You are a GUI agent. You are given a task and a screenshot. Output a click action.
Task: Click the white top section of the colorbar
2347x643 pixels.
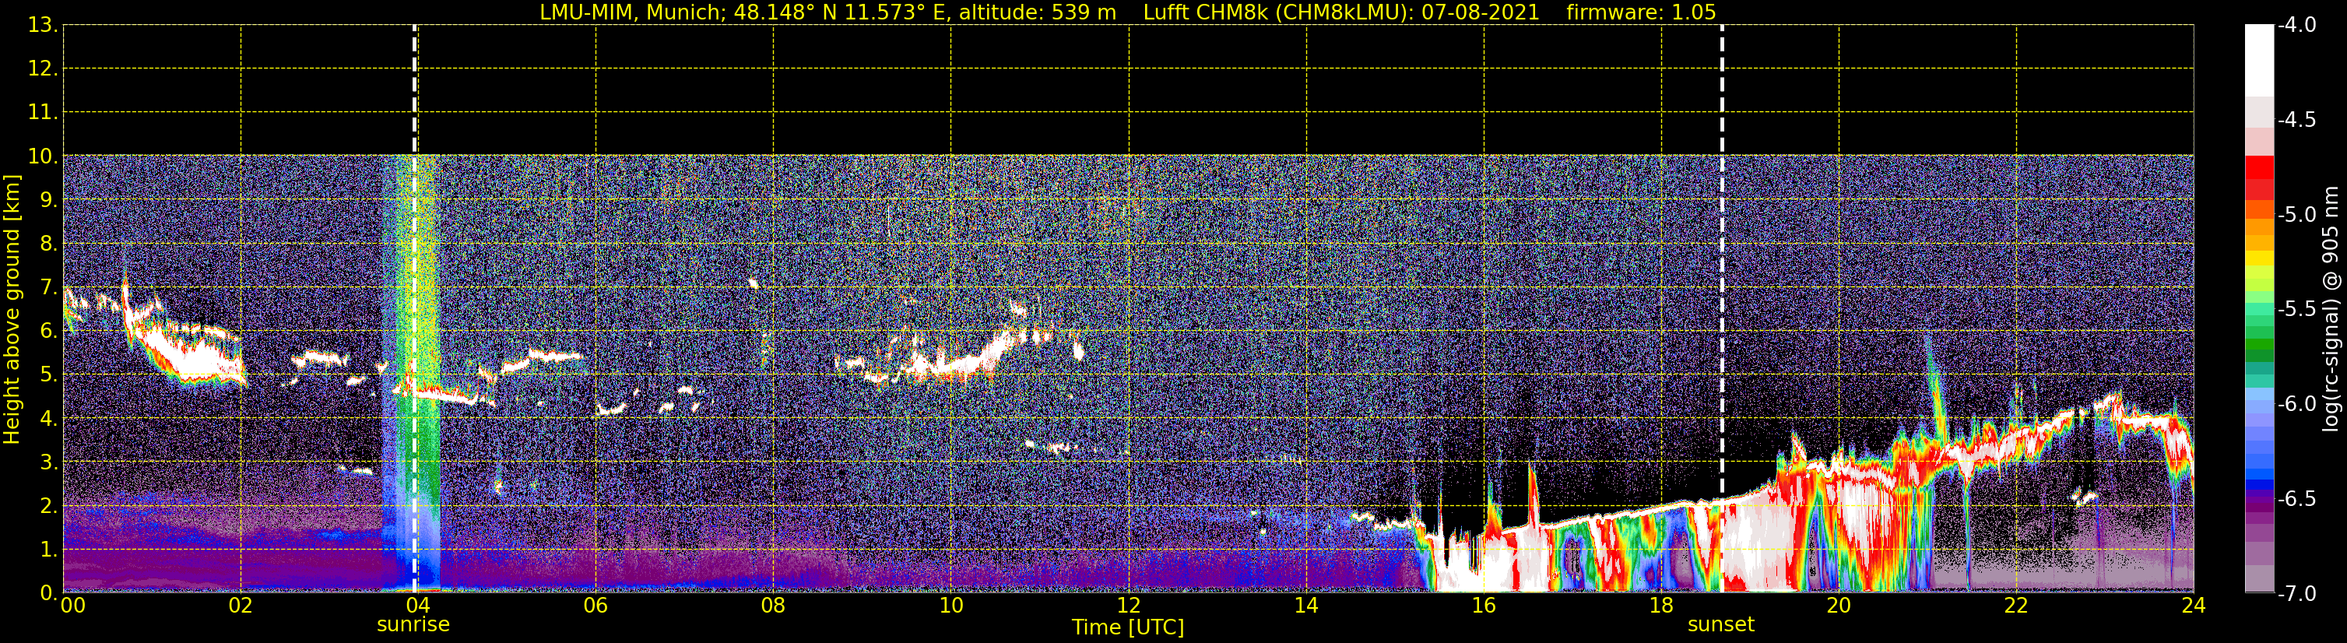(2258, 60)
